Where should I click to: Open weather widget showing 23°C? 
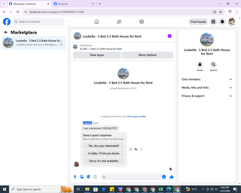191,189
